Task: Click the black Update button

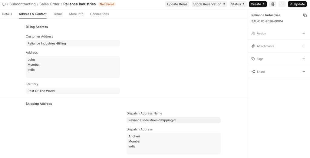Action: (x=297, y=4)
